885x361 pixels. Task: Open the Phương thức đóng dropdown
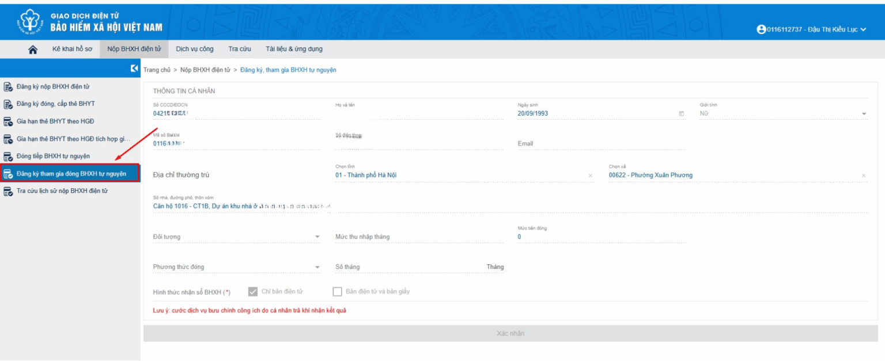tap(317, 267)
